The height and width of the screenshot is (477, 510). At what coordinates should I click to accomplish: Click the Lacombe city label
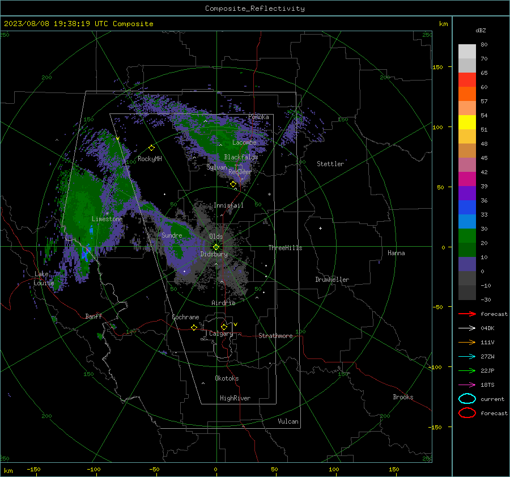coord(244,142)
